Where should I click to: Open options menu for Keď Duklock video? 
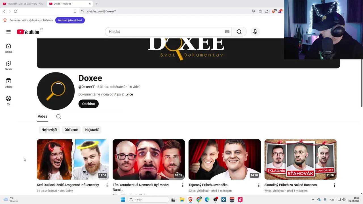point(107,185)
